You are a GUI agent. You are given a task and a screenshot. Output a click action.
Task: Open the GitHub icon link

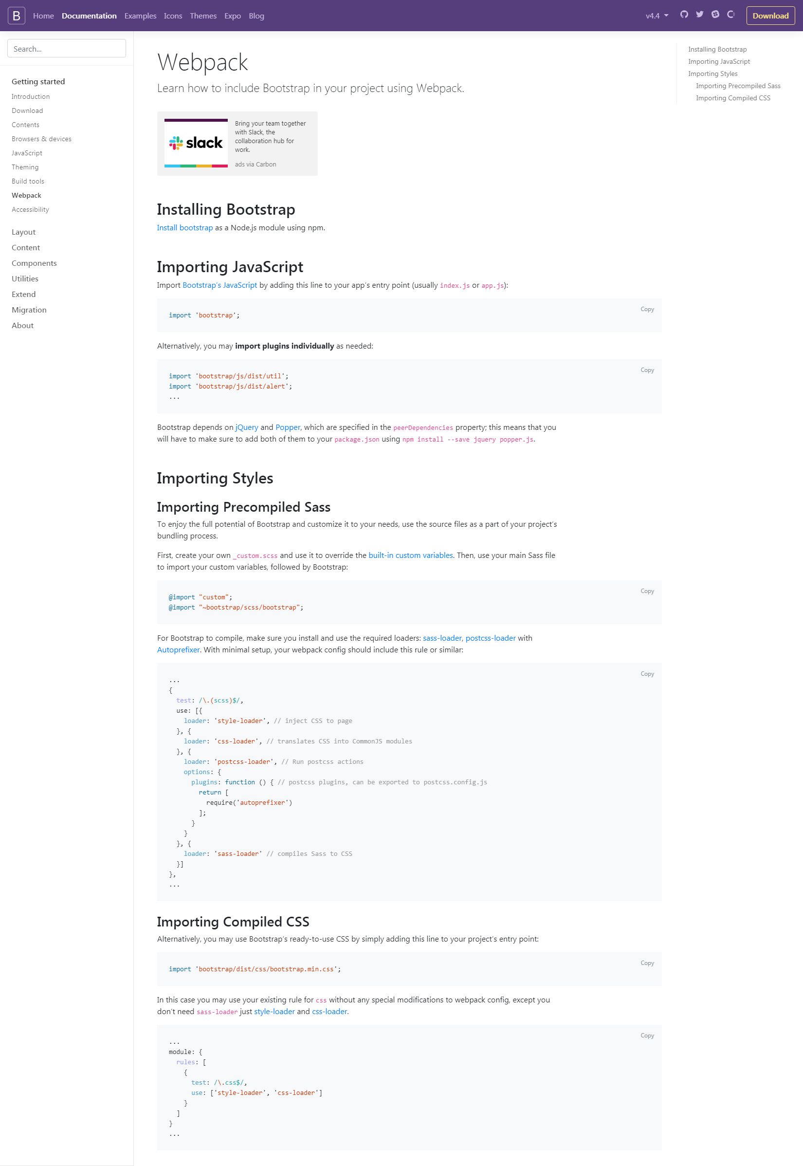tap(684, 15)
